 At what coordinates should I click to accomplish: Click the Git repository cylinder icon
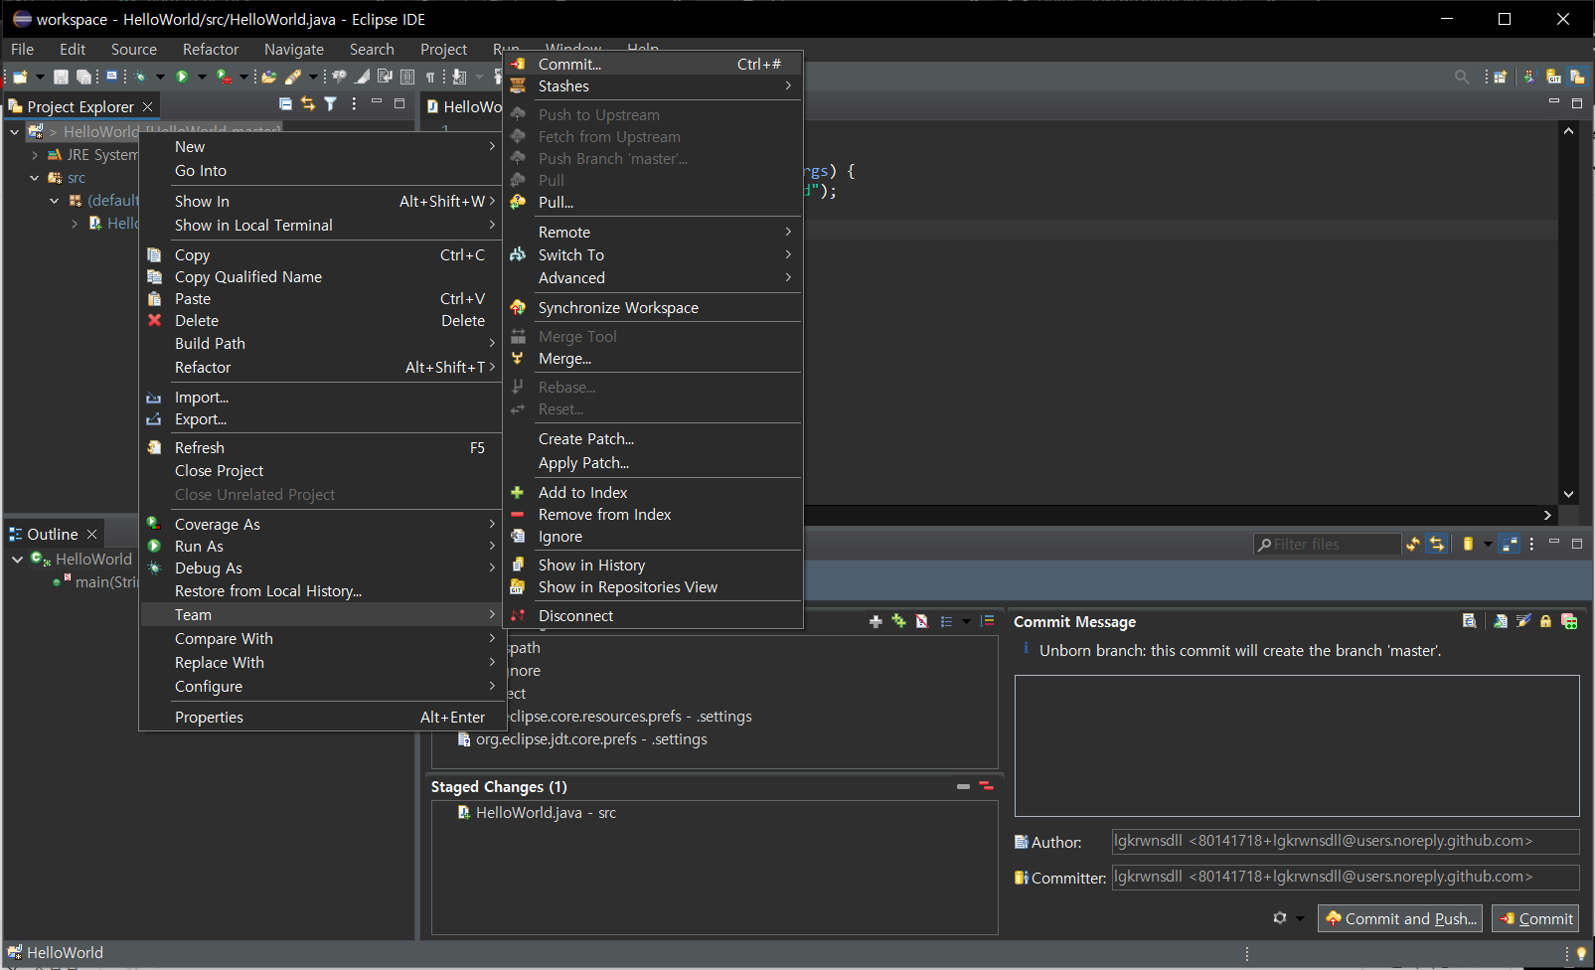tap(1468, 544)
